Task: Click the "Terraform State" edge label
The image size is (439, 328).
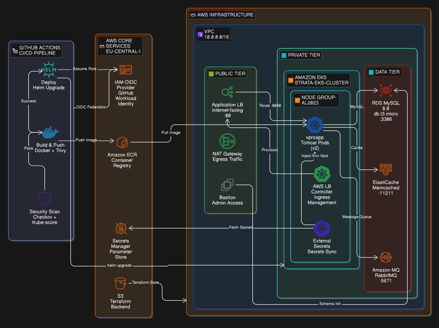Action: tap(145, 283)
